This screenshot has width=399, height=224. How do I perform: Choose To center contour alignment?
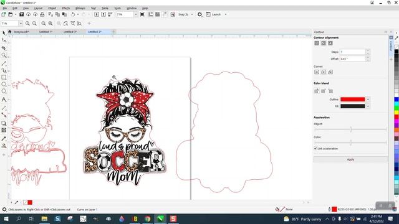coord(317,43)
